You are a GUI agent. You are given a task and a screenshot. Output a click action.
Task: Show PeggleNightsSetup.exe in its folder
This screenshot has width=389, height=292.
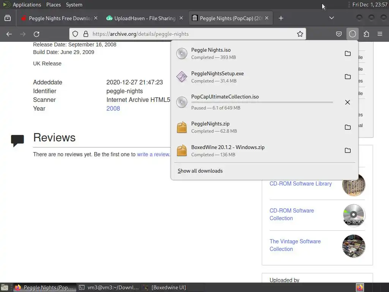click(348, 77)
